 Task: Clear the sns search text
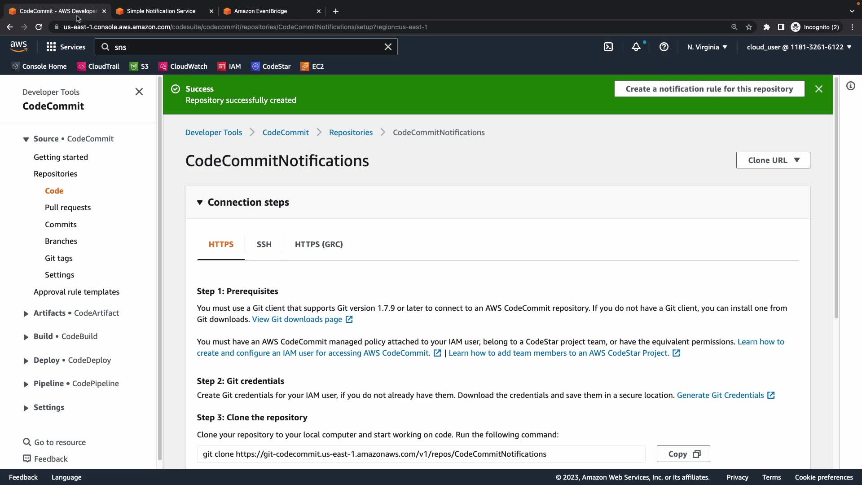click(x=388, y=47)
